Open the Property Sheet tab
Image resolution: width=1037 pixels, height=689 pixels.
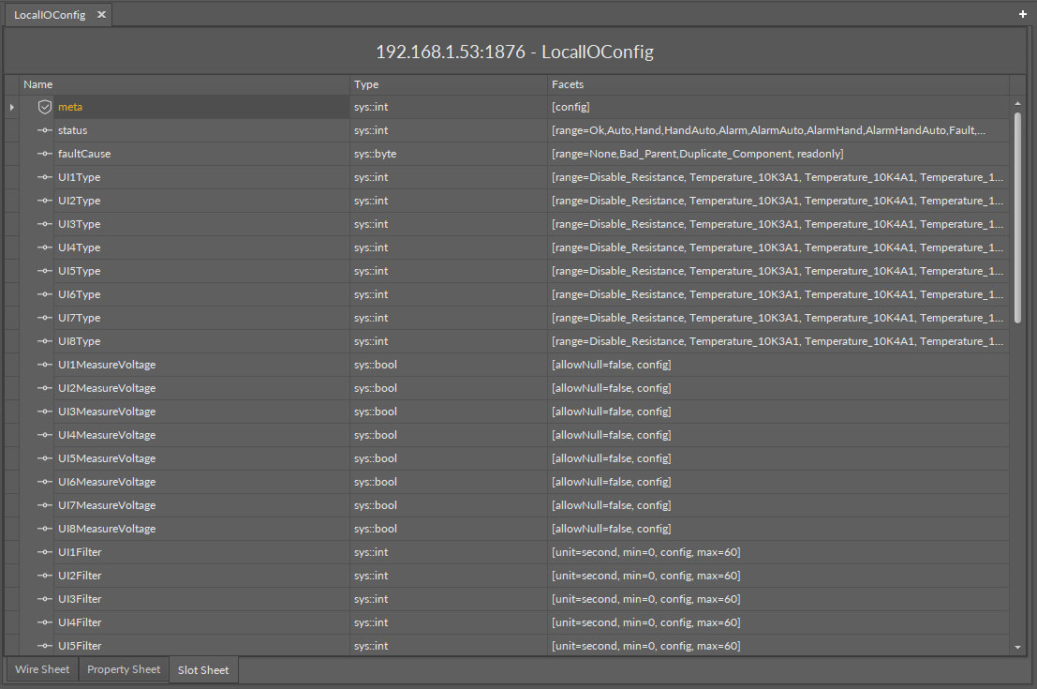(124, 669)
